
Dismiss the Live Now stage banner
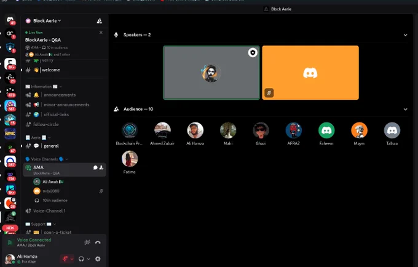[x=101, y=33]
